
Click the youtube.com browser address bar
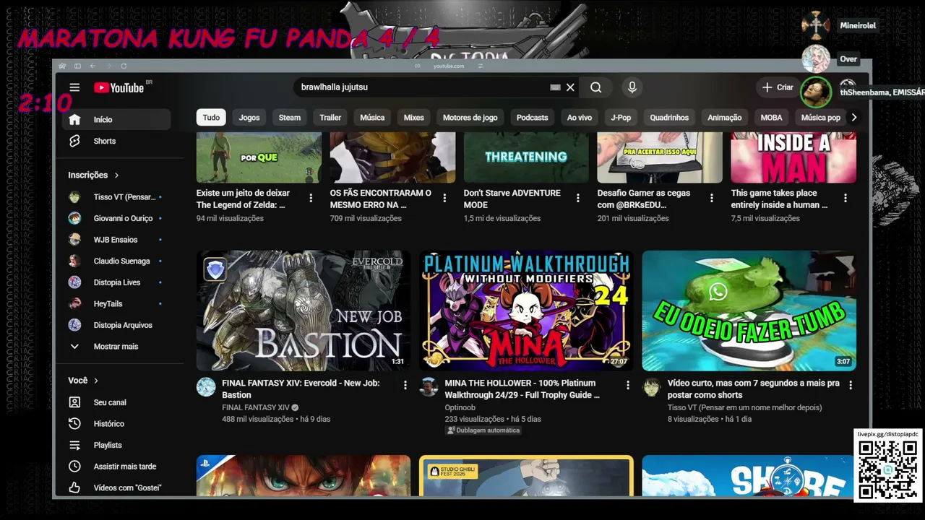click(449, 66)
